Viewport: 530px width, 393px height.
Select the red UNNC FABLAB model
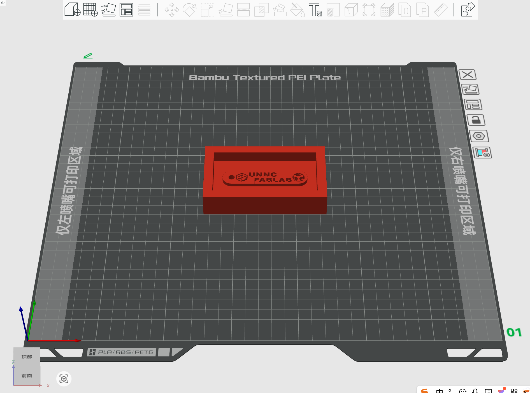(x=265, y=180)
